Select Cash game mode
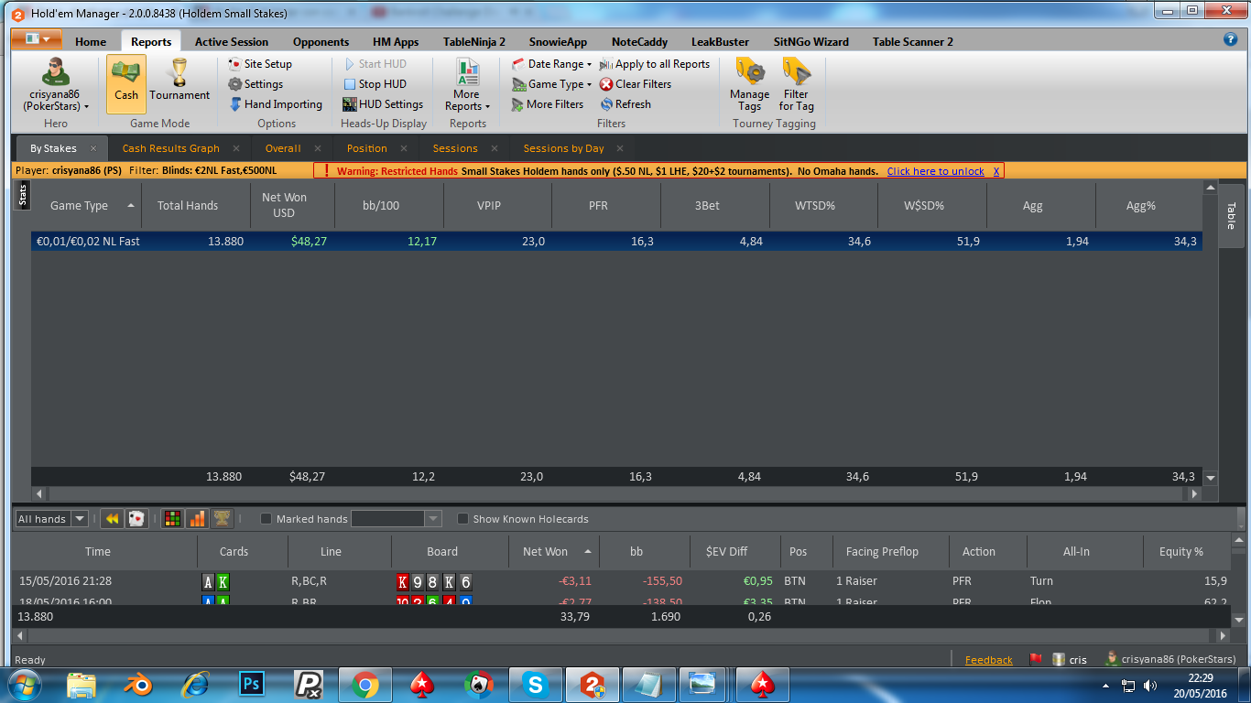The width and height of the screenshot is (1251, 703). pyautogui.click(x=126, y=83)
